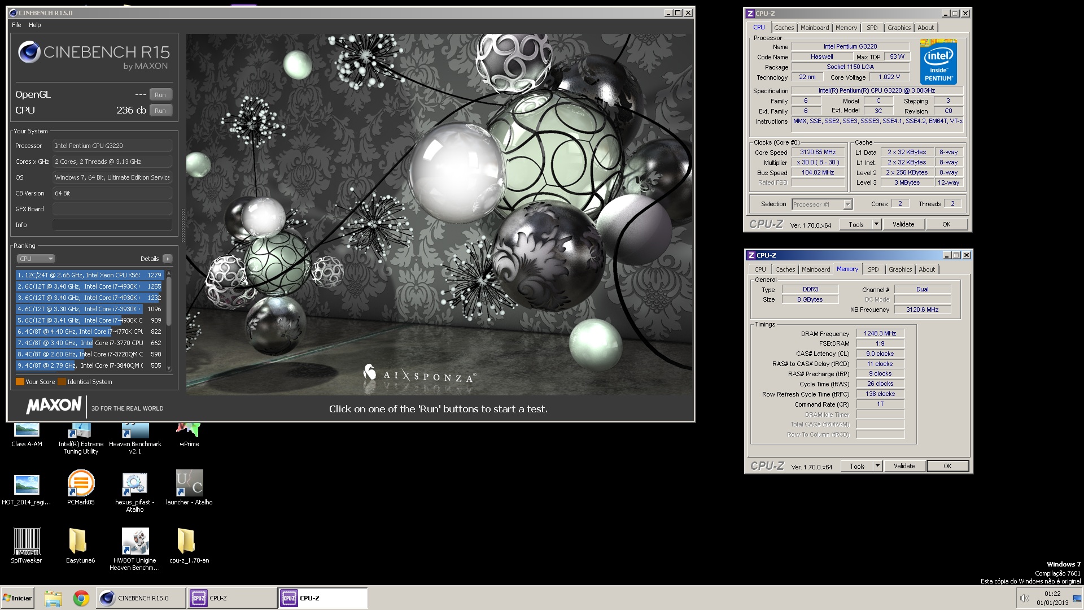Open the HOT_2014_regi... image file
The image size is (1084, 610).
point(27,489)
